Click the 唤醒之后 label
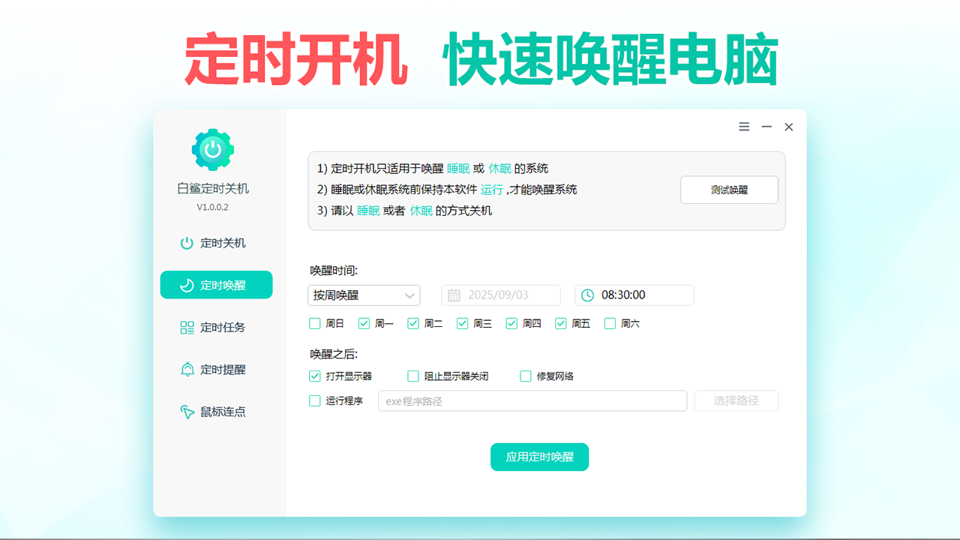 (334, 354)
